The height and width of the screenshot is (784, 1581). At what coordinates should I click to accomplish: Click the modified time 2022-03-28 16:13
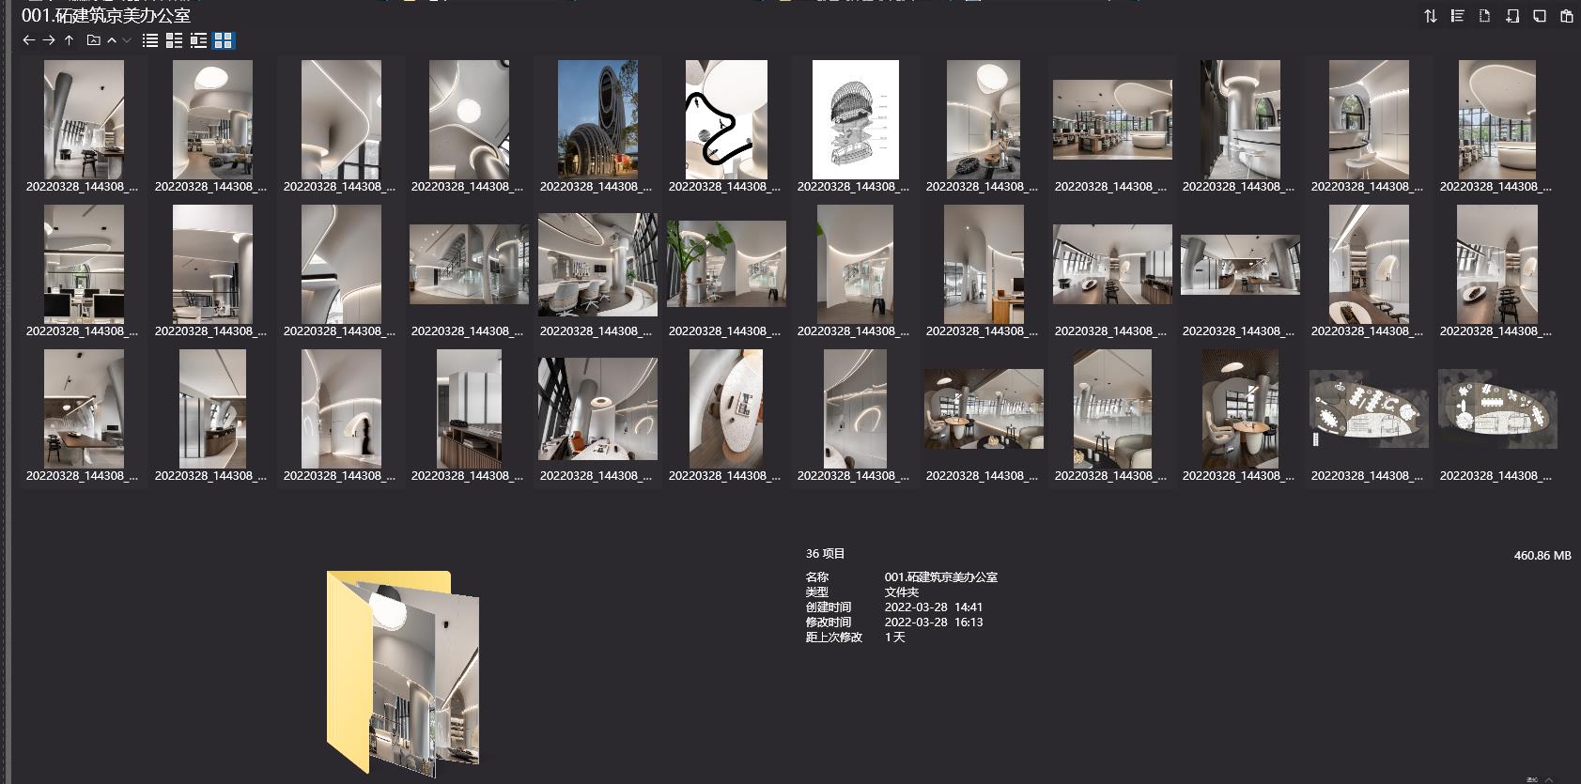pos(933,623)
